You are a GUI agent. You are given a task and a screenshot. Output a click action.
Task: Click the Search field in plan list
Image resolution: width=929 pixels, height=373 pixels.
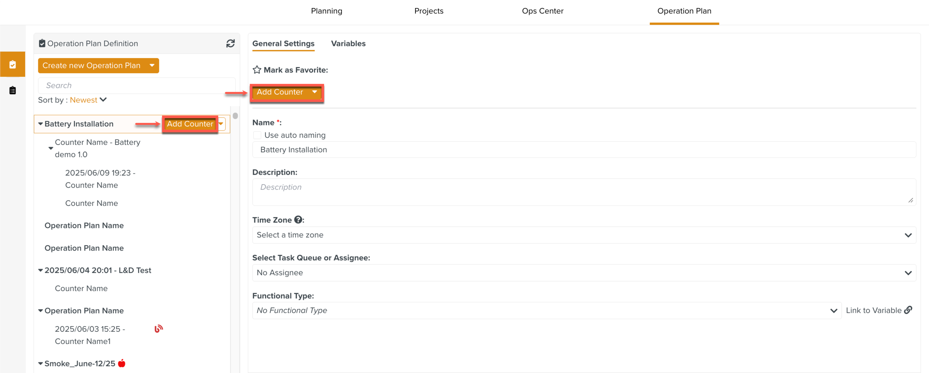[x=137, y=85]
